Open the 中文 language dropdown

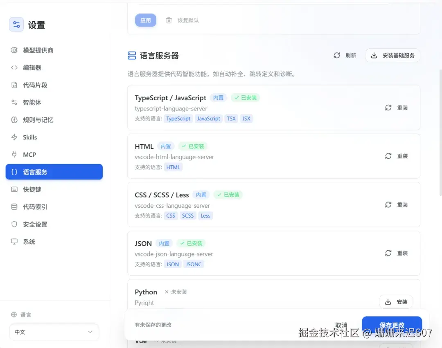(54, 332)
